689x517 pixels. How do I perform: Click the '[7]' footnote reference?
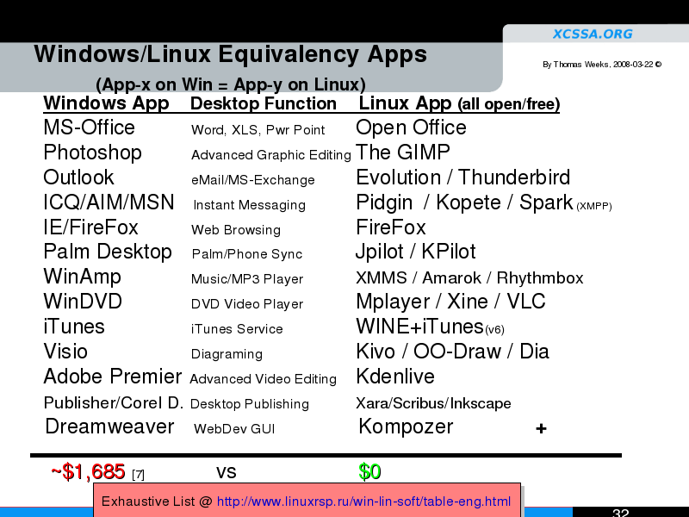coord(138,475)
